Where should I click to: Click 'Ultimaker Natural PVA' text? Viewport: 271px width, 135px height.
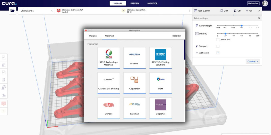point(136,10)
